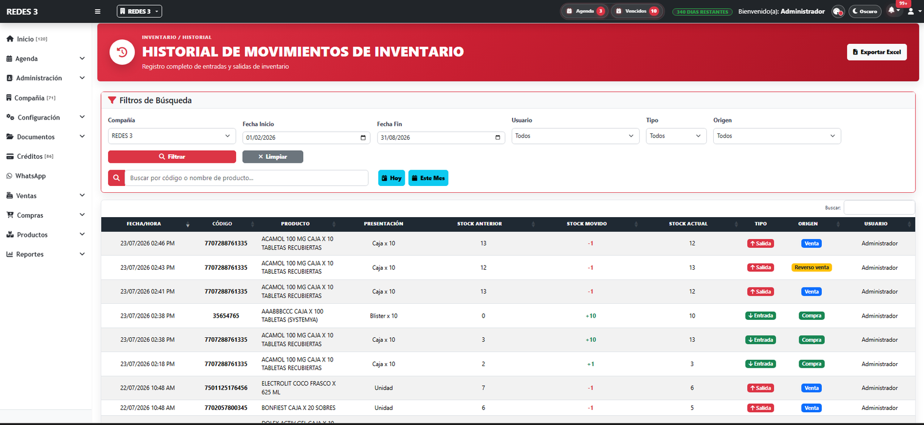Image resolution: width=924 pixels, height=425 pixels.
Task: Open the bell notifications menu
Action: pos(893,10)
